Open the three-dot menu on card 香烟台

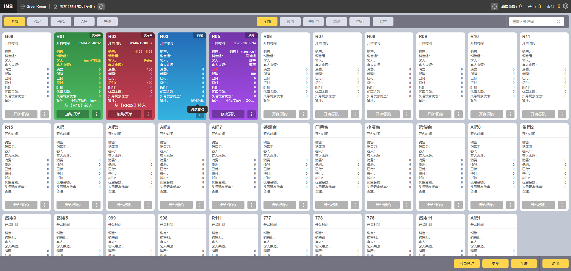click(303, 205)
